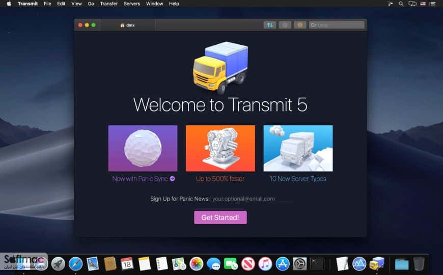Open Calendar showing 18 in Dock
This screenshot has width=443, height=275.
tap(127, 264)
